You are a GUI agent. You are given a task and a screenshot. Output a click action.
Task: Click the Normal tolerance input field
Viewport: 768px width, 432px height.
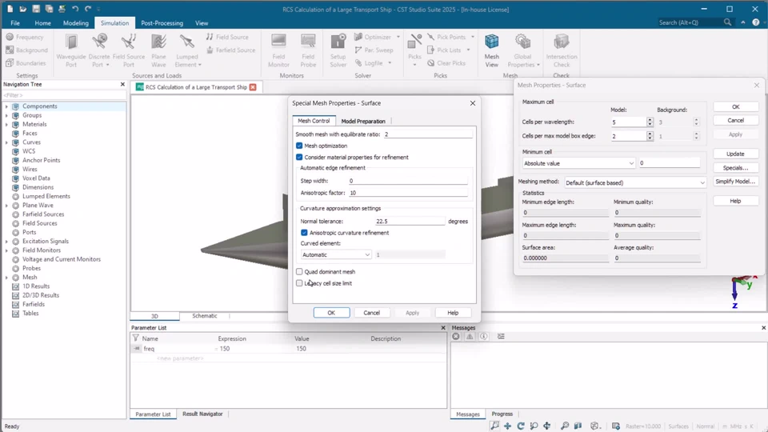click(x=410, y=222)
